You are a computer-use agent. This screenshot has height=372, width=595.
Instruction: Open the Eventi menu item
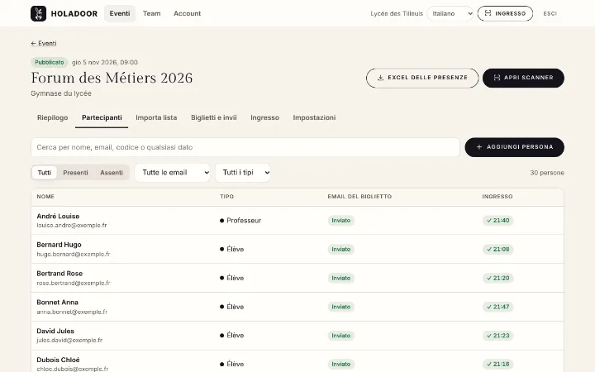click(x=120, y=14)
